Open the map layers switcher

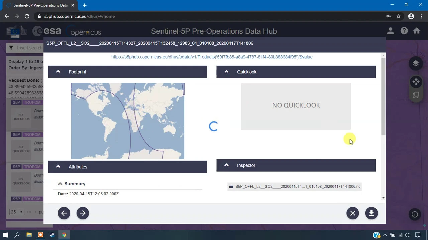tap(416, 64)
